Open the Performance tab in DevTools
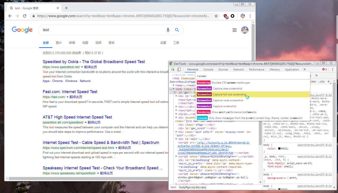 (257, 69)
